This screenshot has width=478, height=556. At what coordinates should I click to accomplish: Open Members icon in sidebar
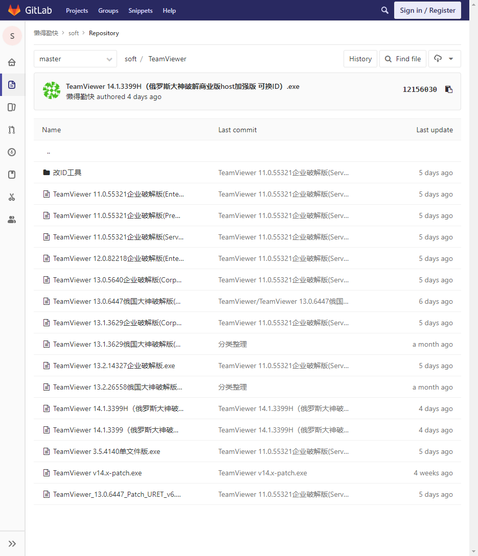(x=12, y=220)
